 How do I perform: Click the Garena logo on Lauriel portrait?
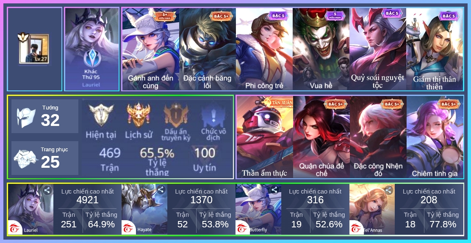point(15,228)
